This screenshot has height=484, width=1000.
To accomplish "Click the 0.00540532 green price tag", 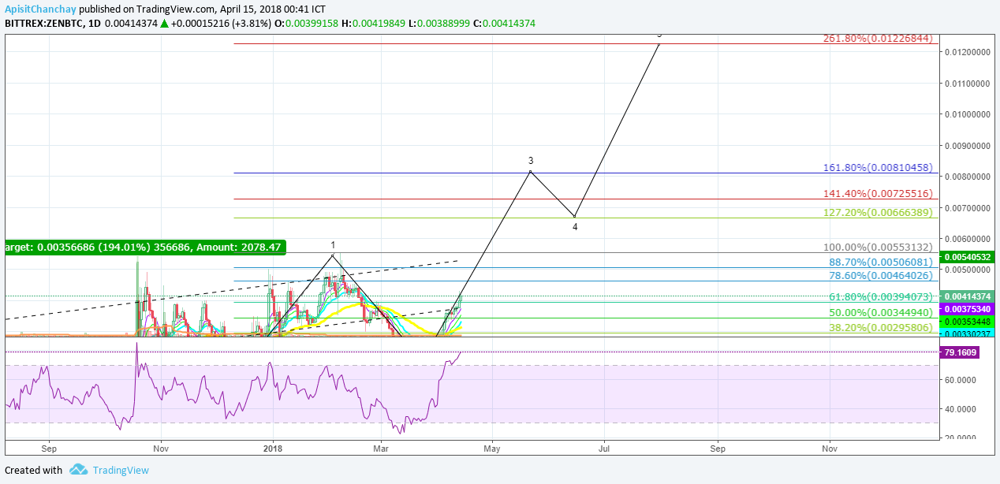I will 968,257.
